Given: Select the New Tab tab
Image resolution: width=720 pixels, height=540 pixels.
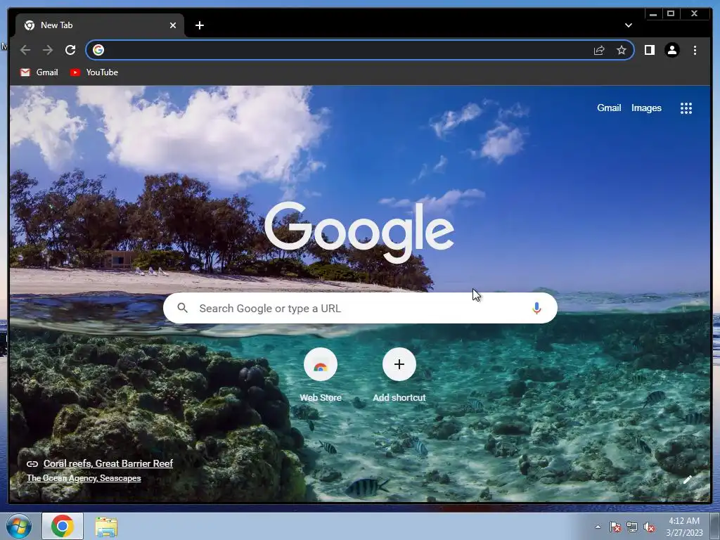Looking at the screenshot, I should (x=100, y=25).
